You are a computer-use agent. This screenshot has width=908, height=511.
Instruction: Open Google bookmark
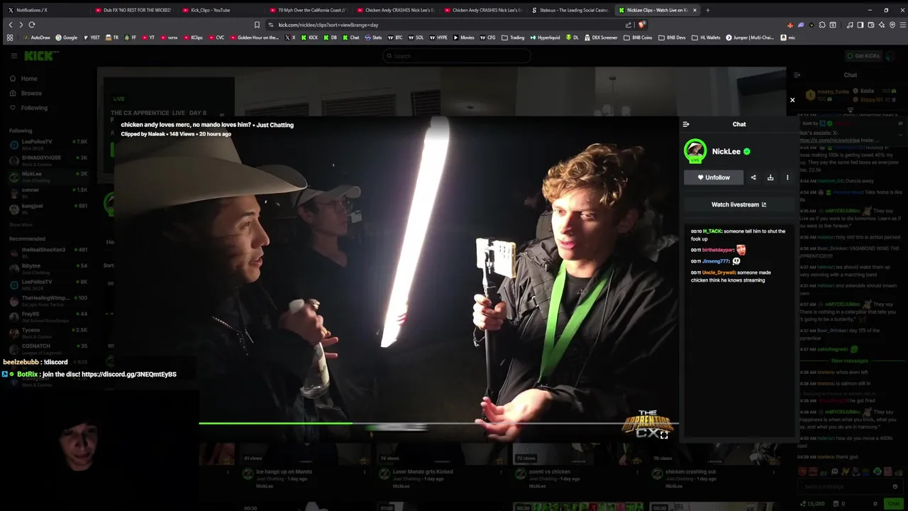[66, 38]
